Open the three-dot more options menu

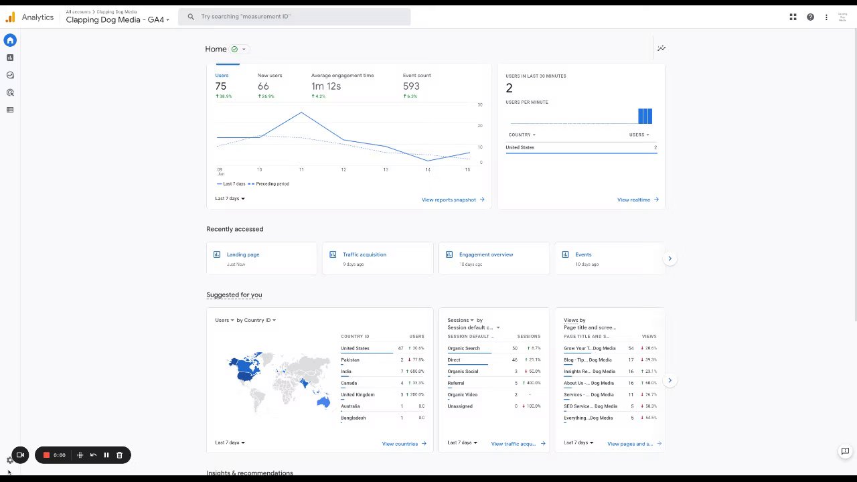click(826, 17)
